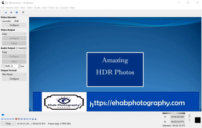Search the next black frame icon

24,119
